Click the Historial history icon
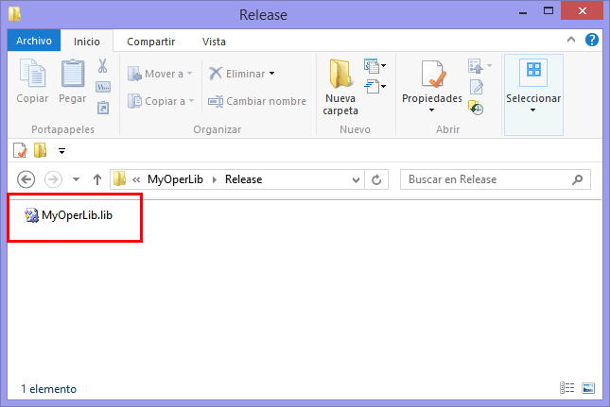This screenshot has height=407, width=610. [x=476, y=108]
